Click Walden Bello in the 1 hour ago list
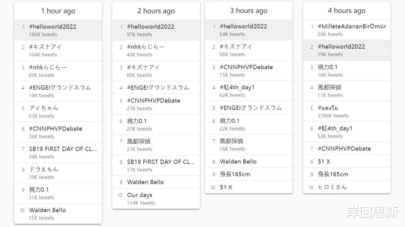 47,210
